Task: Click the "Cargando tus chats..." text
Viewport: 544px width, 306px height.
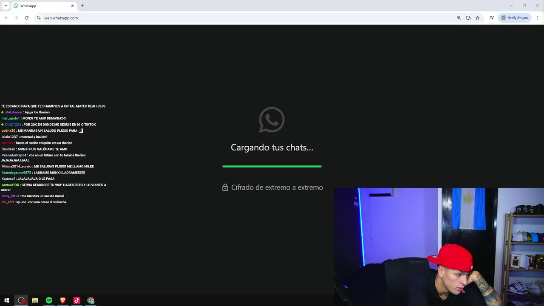Action: click(272, 147)
